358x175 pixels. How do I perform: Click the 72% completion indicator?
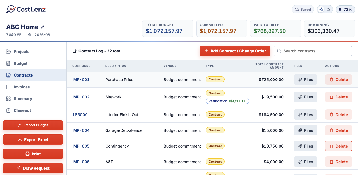[x=345, y=9]
